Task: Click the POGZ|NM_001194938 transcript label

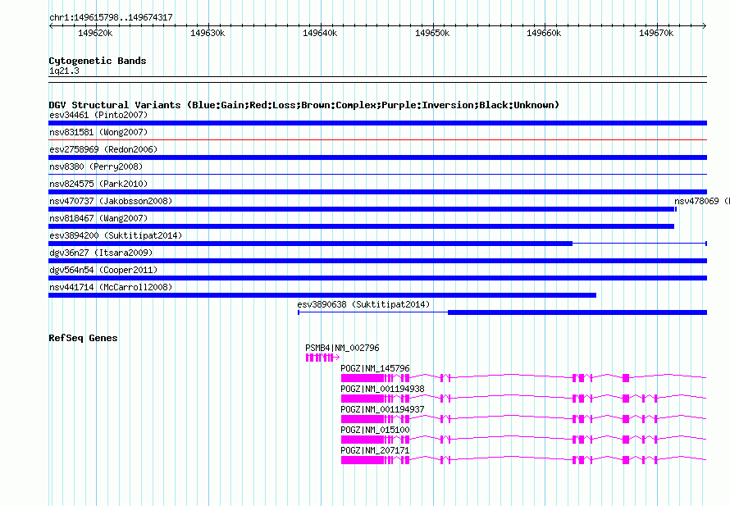Action: click(x=382, y=389)
